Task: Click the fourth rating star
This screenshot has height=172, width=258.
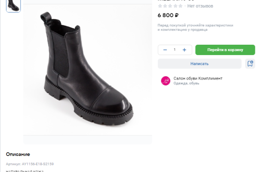Action: tap(175, 6)
